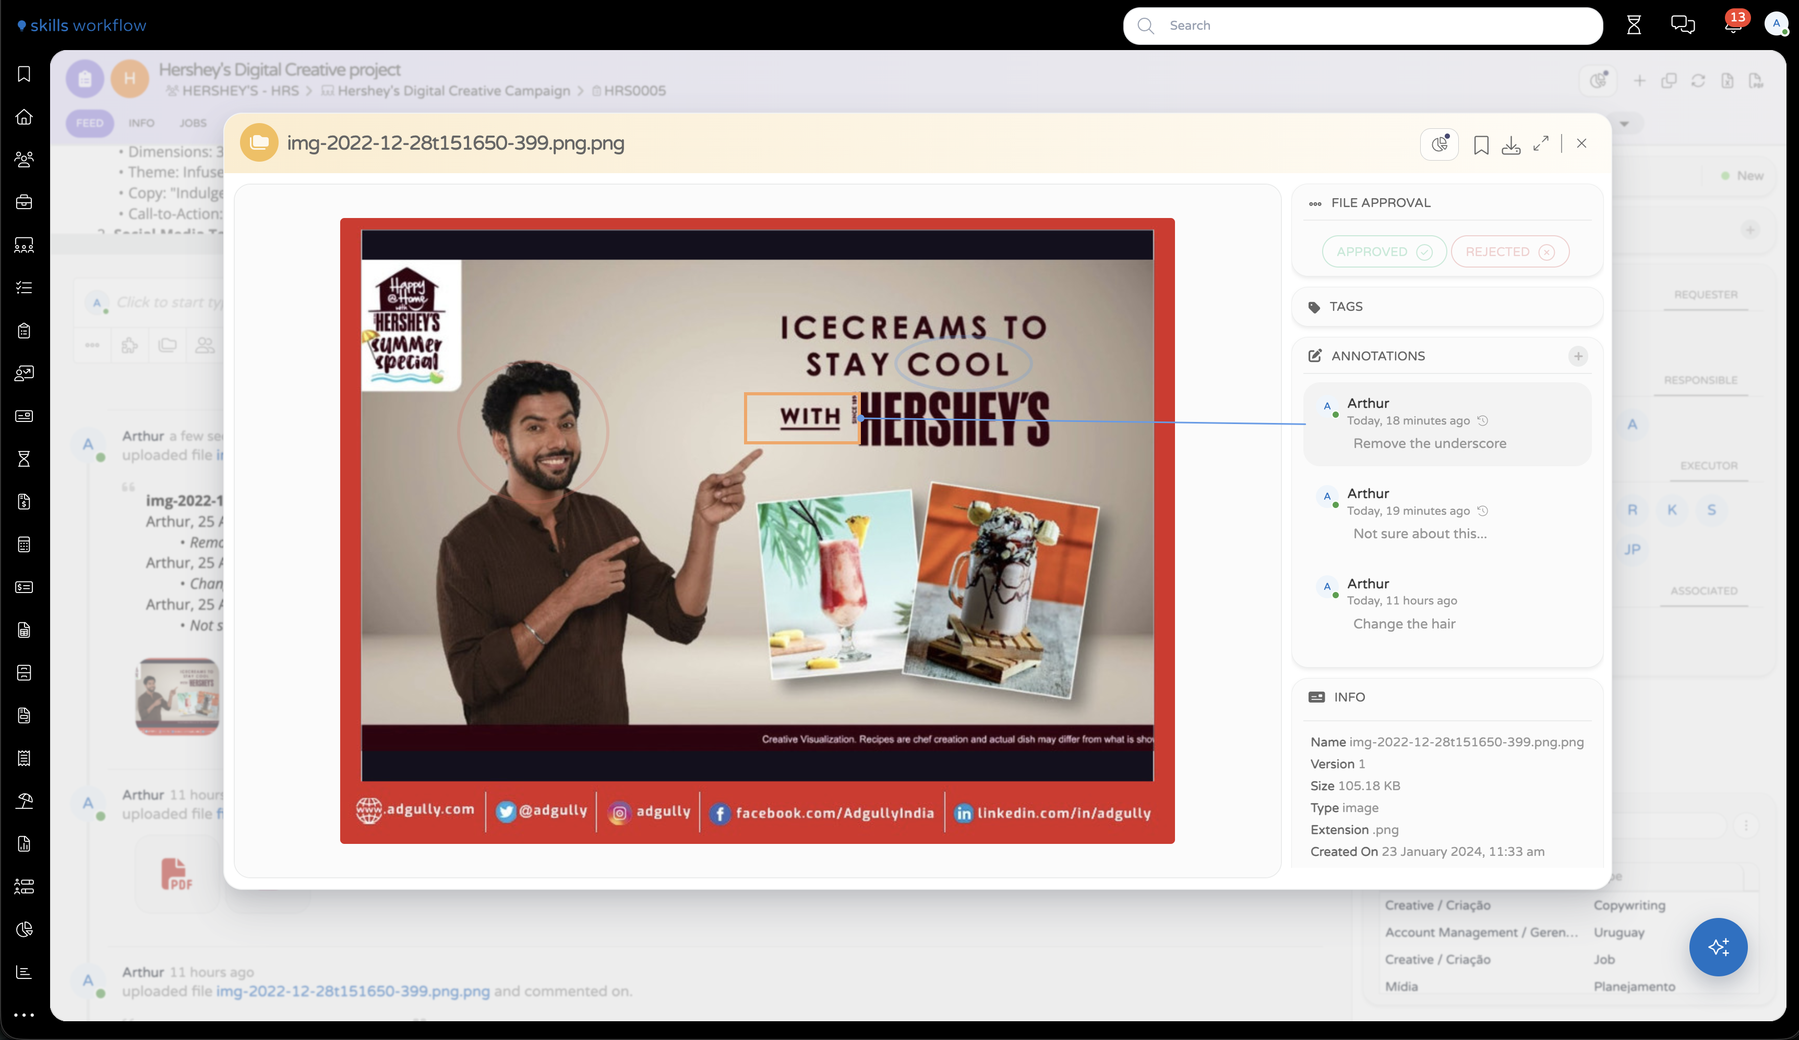
Task: Open the HERSHEY'S - HRS breadcrumb
Action: click(232, 91)
